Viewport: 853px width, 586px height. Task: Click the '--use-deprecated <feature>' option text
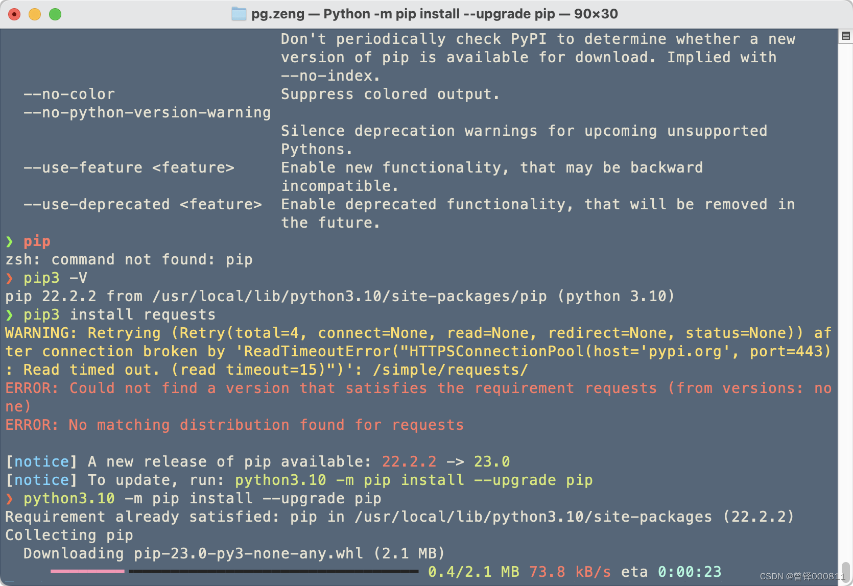coord(143,205)
